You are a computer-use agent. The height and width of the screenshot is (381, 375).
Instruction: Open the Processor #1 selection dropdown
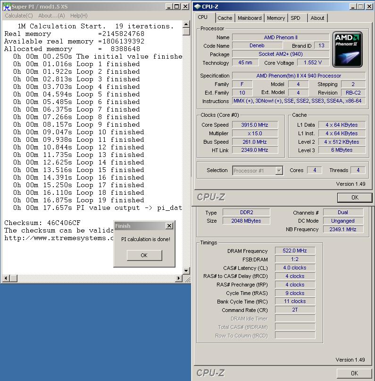point(258,171)
